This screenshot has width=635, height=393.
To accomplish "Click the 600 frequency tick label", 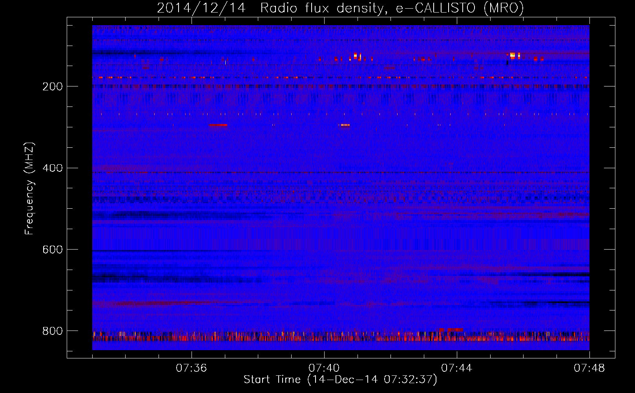I will [x=53, y=250].
